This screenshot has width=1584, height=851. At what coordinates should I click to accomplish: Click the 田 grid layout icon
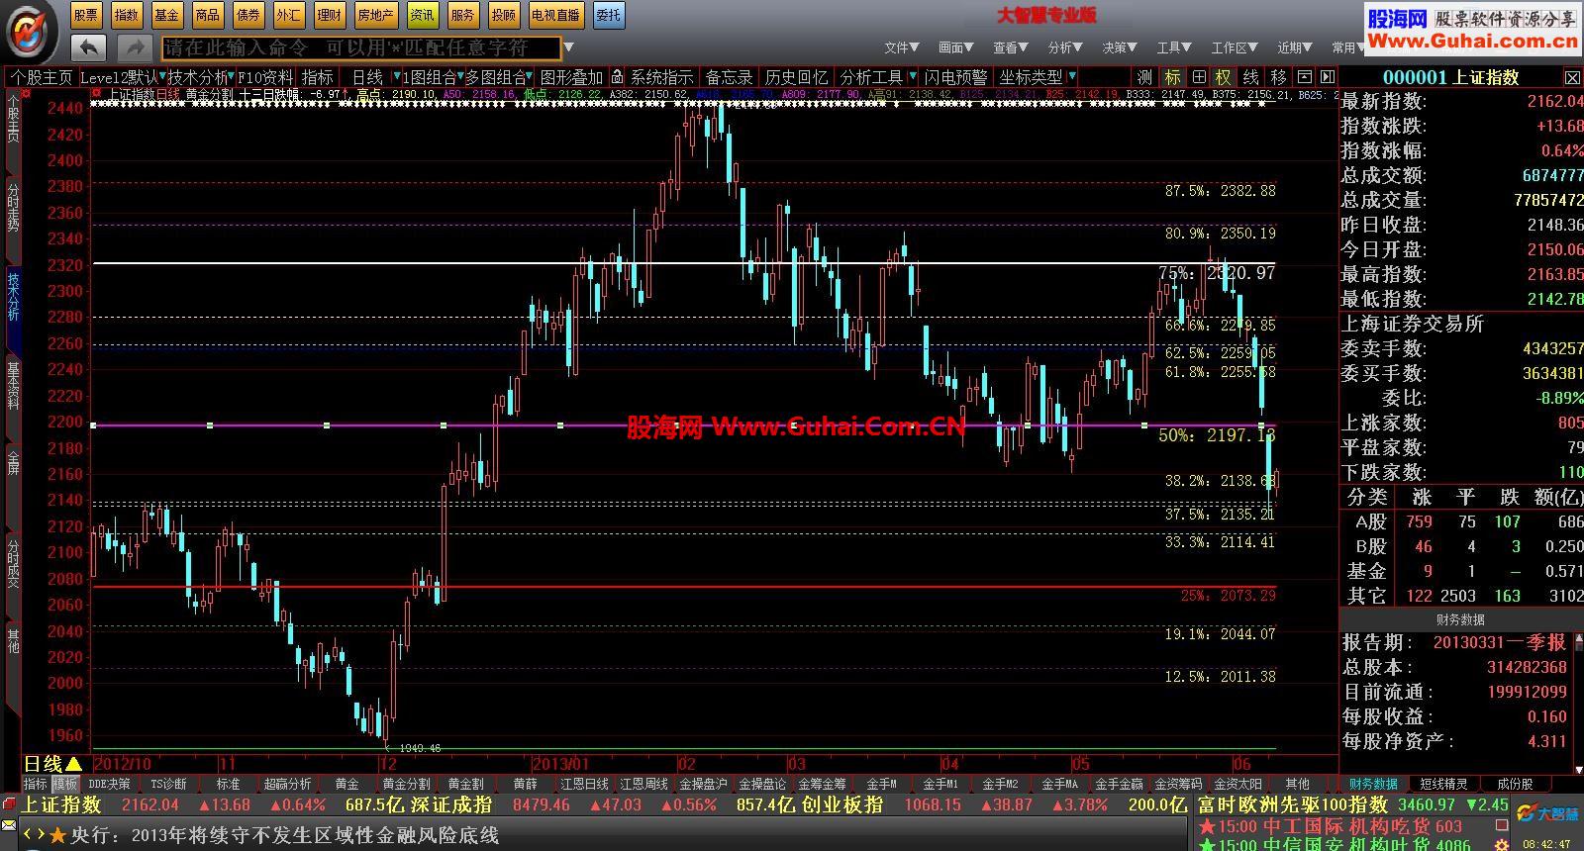[x=1199, y=76]
